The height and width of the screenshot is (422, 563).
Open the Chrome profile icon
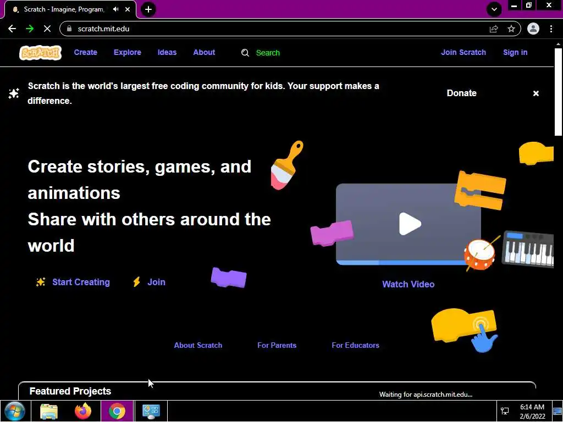pos(533,29)
